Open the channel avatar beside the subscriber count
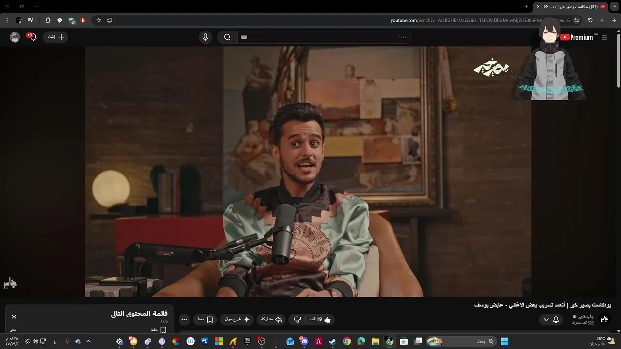The image size is (621, 349). [605, 319]
